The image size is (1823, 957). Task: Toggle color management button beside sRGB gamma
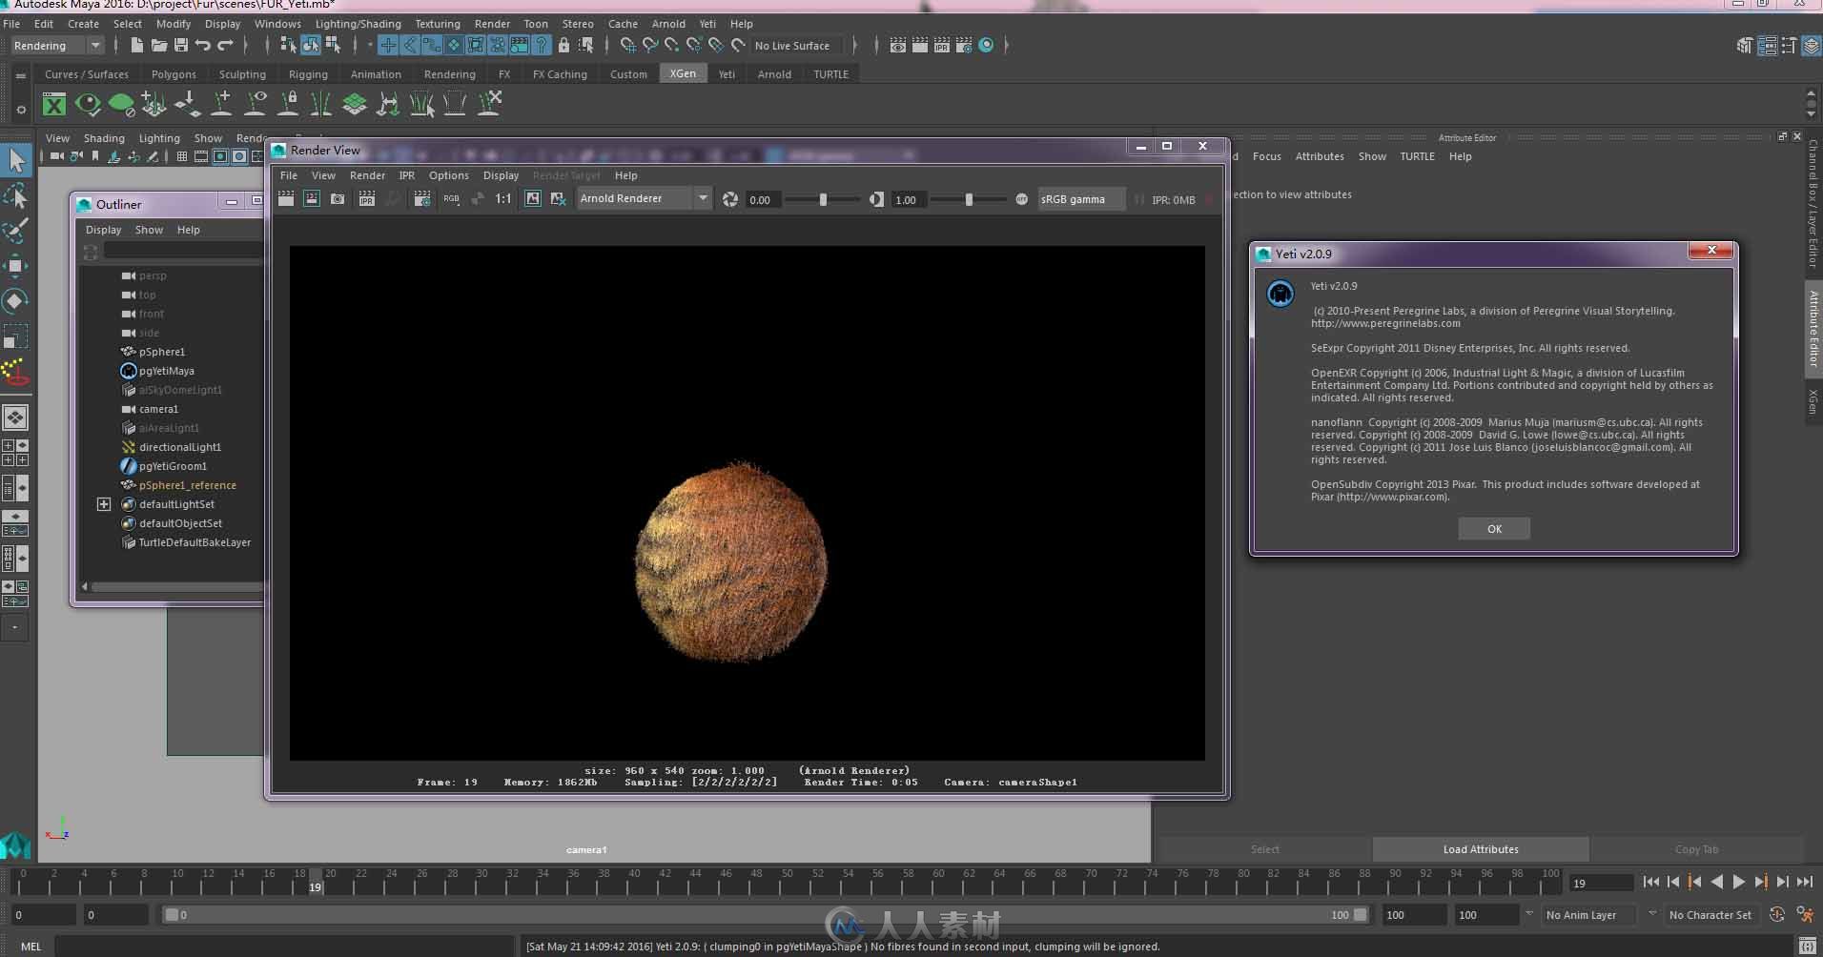tap(1021, 199)
